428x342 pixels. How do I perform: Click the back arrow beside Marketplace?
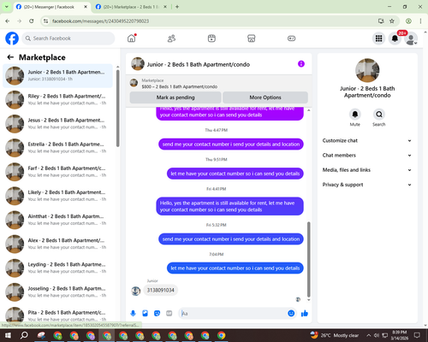(10, 57)
